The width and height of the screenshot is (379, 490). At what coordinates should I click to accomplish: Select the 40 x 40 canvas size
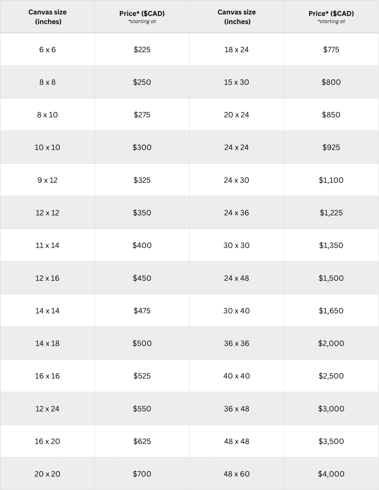(x=236, y=376)
